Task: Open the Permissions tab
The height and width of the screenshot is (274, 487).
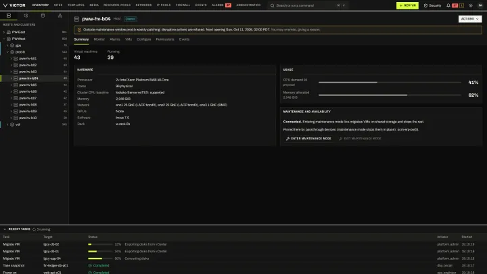Action: tap(165, 39)
